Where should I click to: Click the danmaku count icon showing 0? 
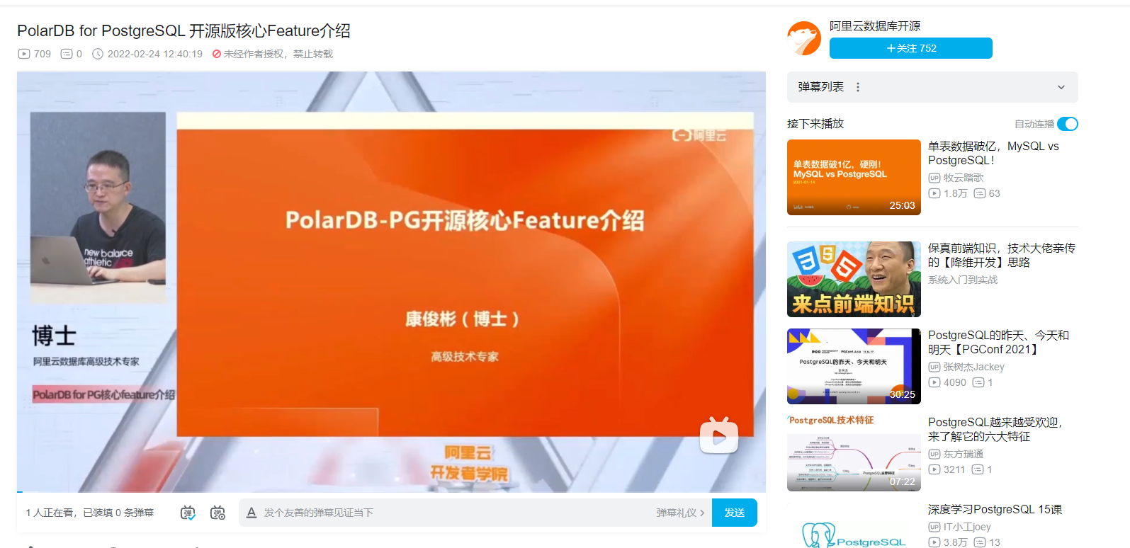point(67,54)
